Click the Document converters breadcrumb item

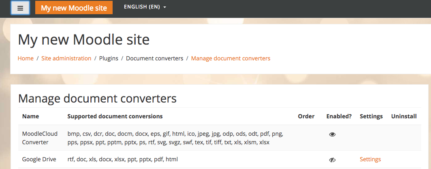(154, 58)
